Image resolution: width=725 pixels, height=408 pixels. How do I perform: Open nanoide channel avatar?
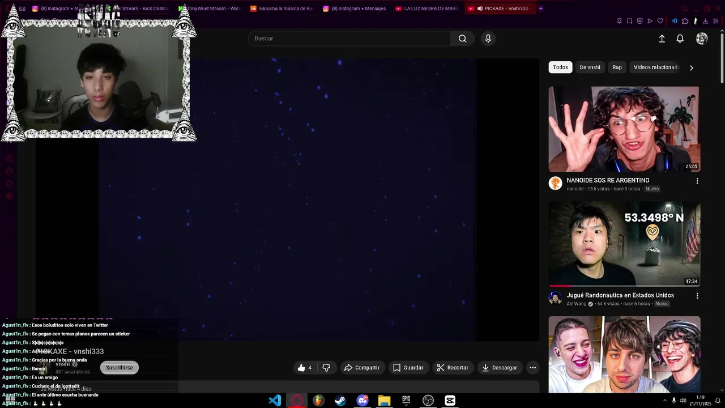click(x=555, y=183)
